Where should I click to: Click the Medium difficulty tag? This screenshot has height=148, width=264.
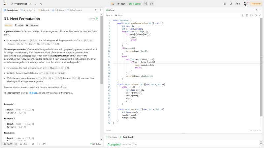9,26
